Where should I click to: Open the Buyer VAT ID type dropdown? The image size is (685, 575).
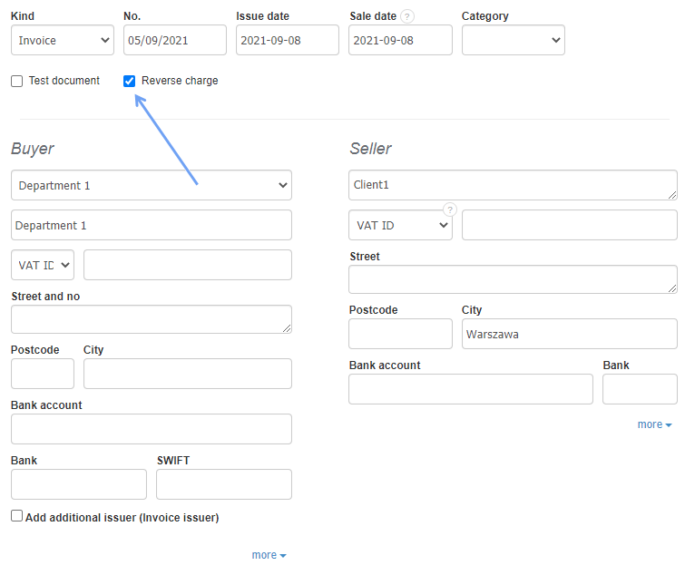(43, 265)
